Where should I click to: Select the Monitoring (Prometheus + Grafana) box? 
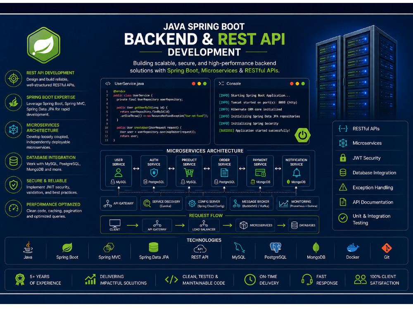click(x=298, y=204)
